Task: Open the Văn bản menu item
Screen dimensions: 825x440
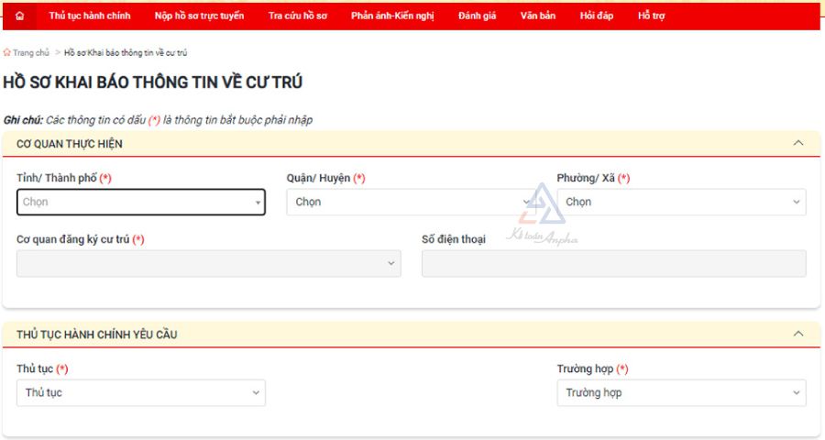Action: click(537, 16)
